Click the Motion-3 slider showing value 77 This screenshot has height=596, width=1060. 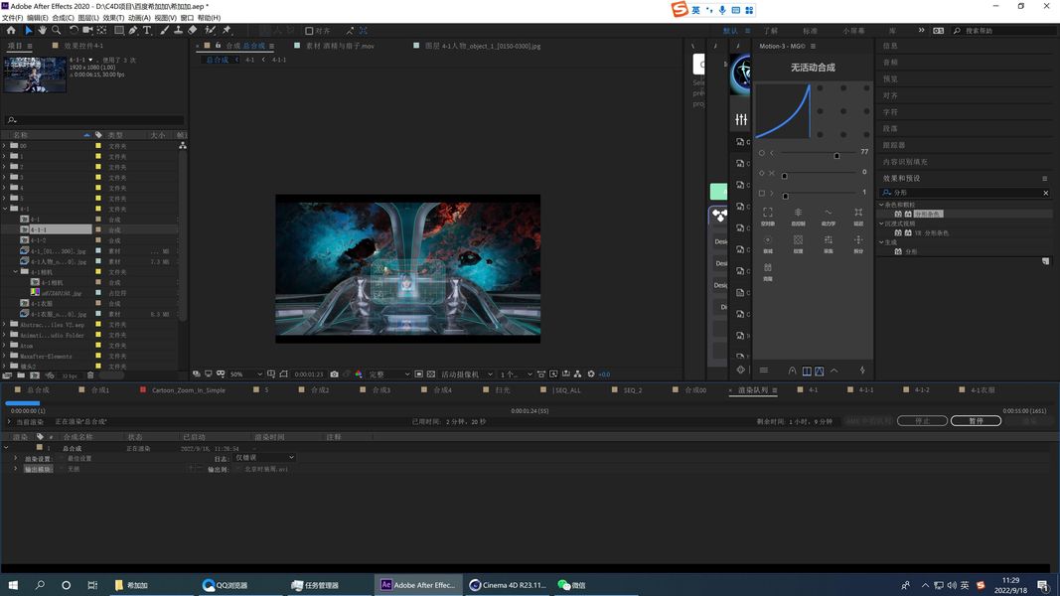point(818,153)
